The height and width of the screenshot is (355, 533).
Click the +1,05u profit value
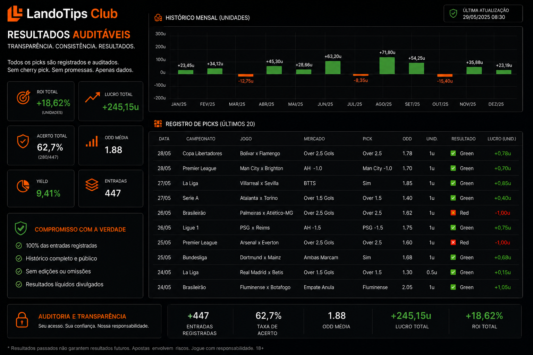click(502, 287)
